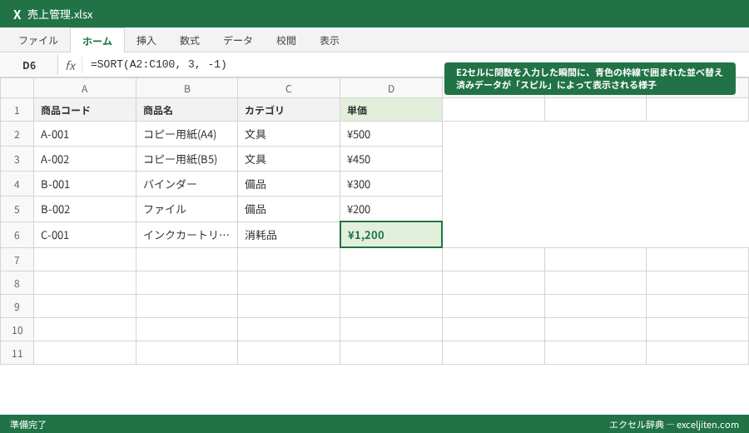
Task: Select row 11 header
Action: pos(17,353)
